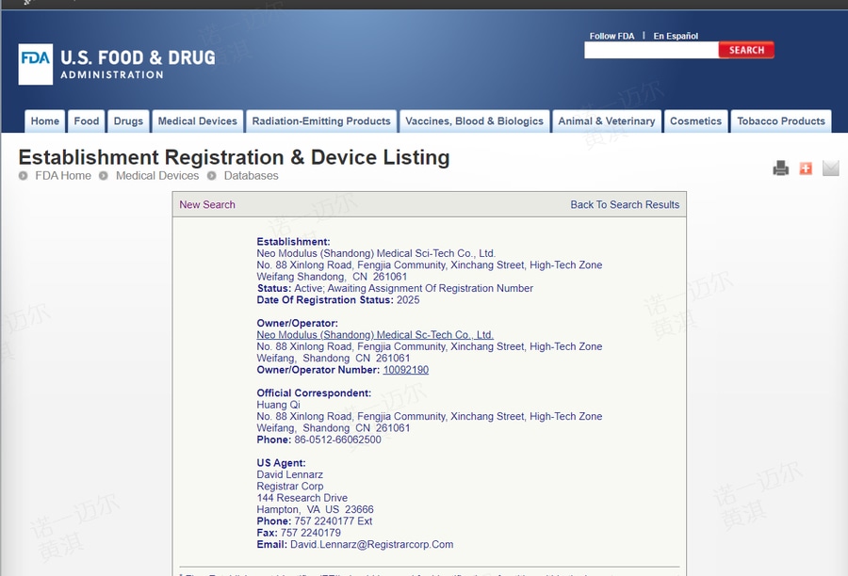Click agent phone 757 2240177 Ext

(x=334, y=521)
